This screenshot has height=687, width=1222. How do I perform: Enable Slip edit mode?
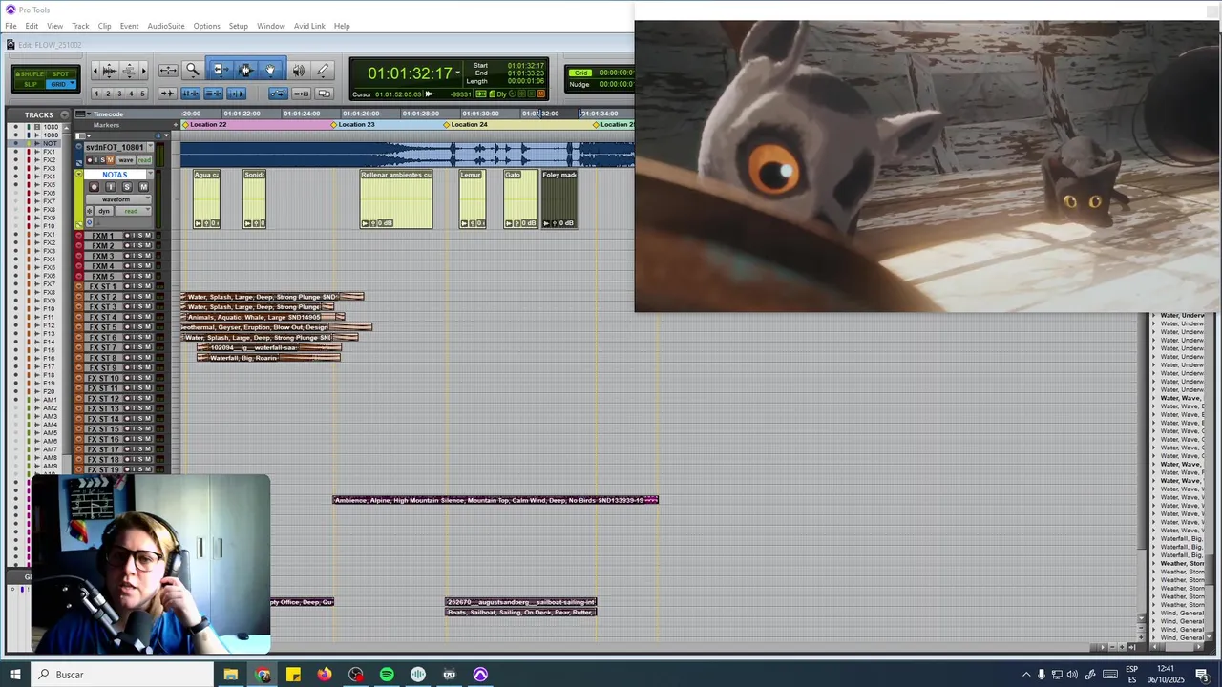tap(31, 84)
